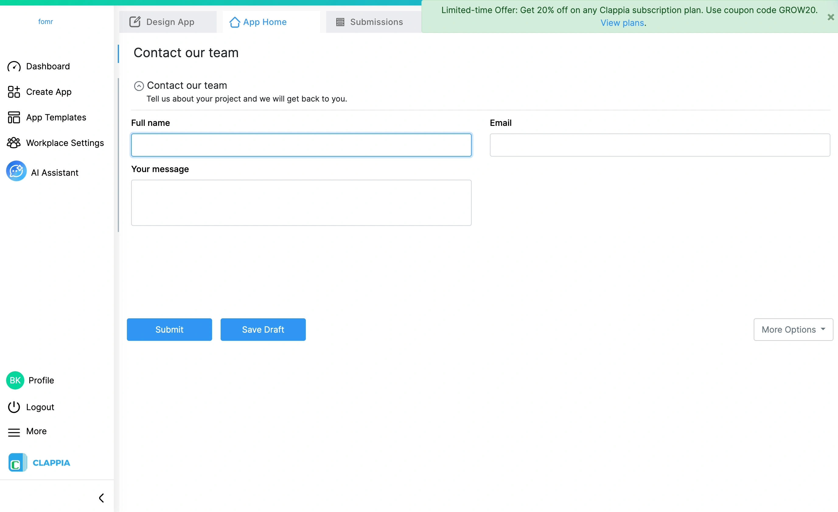The width and height of the screenshot is (838, 512).
Task: Open the AI Assistant label
Action: pyautogui.click(x=54, y=173)
